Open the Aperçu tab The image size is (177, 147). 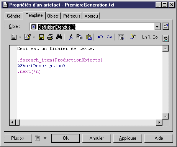point(91,16)
